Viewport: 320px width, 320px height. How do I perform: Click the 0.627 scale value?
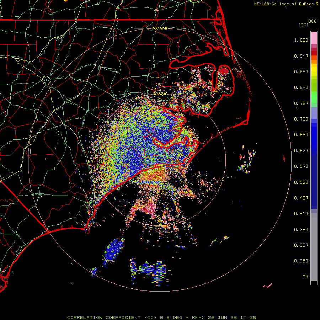pos(301,151)
